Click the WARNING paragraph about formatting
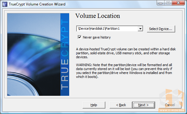187x114 pixels. [124, 71]
